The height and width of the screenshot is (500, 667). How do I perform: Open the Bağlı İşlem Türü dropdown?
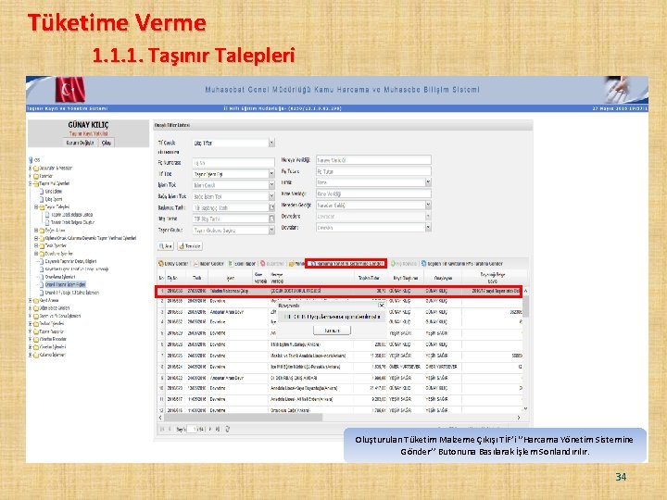point(271,196)
